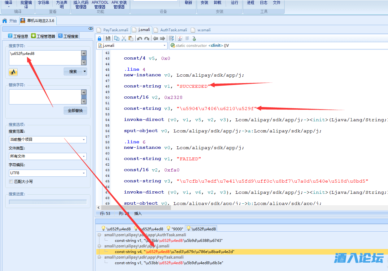Navigate back with the left arrow icon
This screenshot has height=271, width=388.
coord(155,38)
